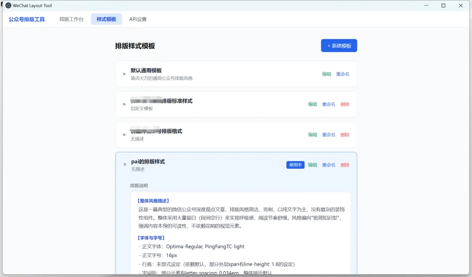472x277 pixels.
Task: Delete the pai的排版样式 template
Action: click(345, 165)
